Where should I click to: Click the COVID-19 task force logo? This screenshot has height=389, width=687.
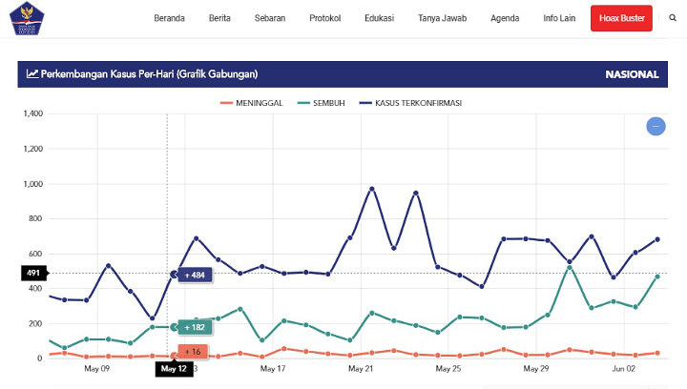point(27,18)
